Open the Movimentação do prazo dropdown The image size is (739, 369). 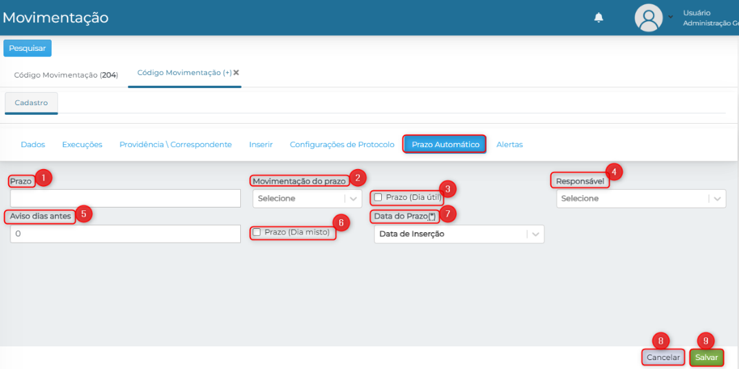(308, 199)
